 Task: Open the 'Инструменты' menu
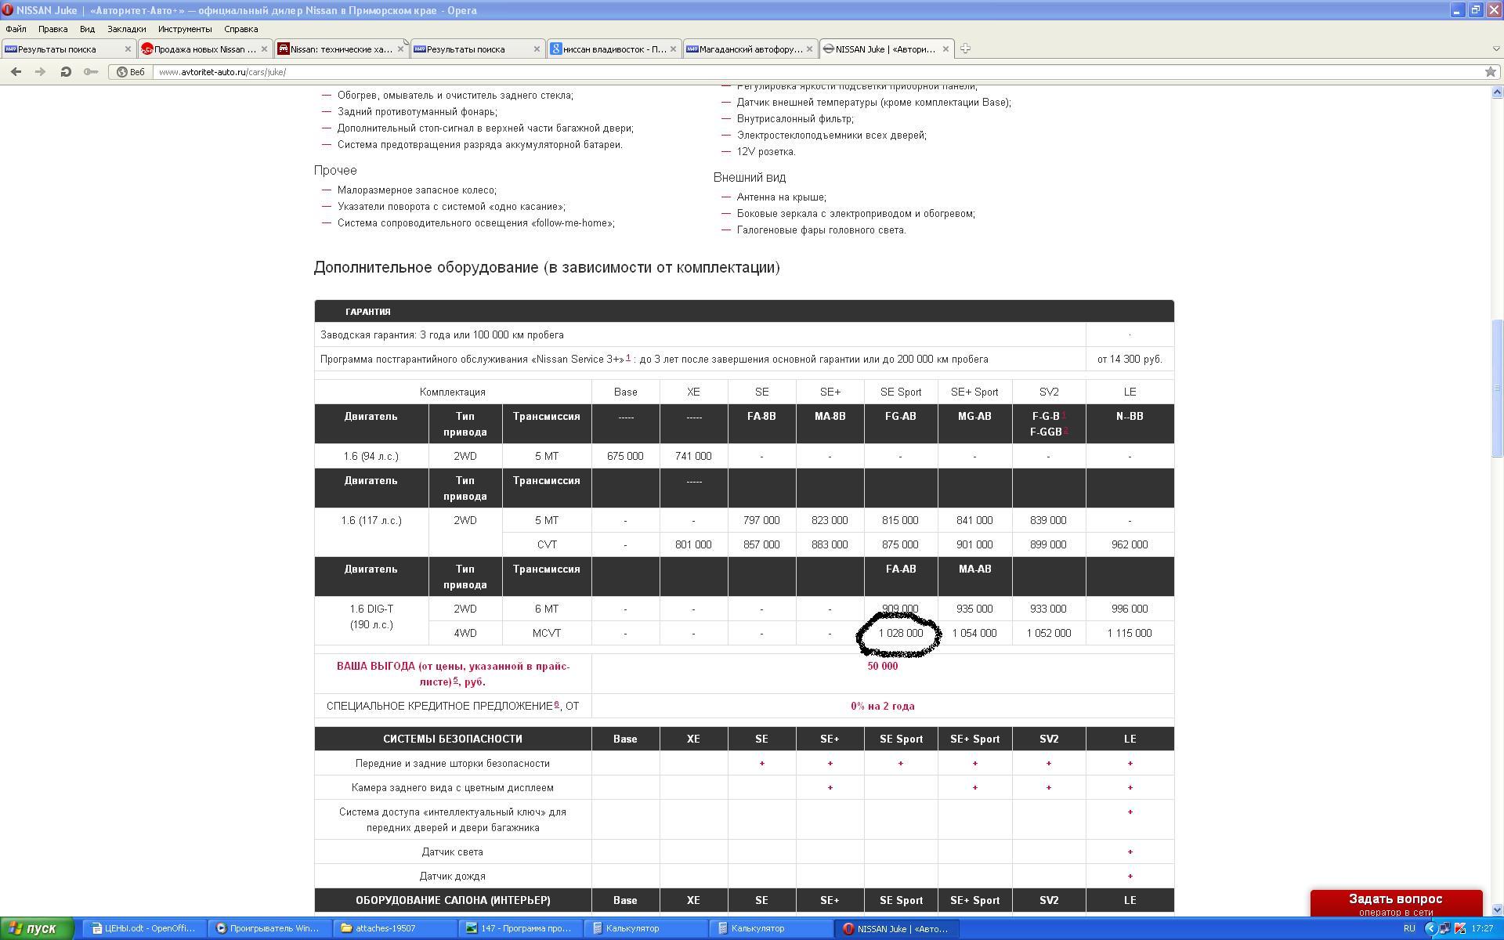[185, 29]
